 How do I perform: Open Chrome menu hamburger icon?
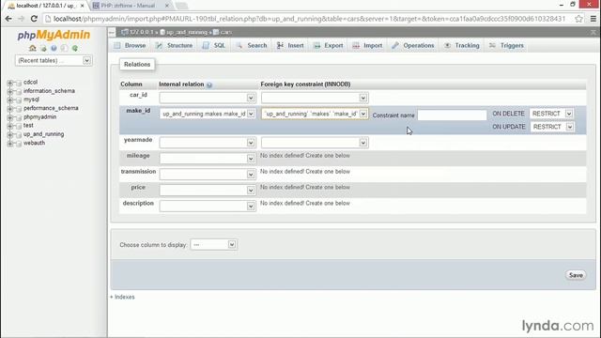pyautogui.click(x=593, y=19)
